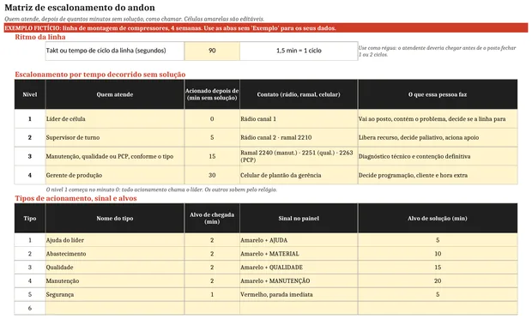Click the 'Quem atende' column header
The width and height of the screenshot is (532, 319).
pos(115,94)
